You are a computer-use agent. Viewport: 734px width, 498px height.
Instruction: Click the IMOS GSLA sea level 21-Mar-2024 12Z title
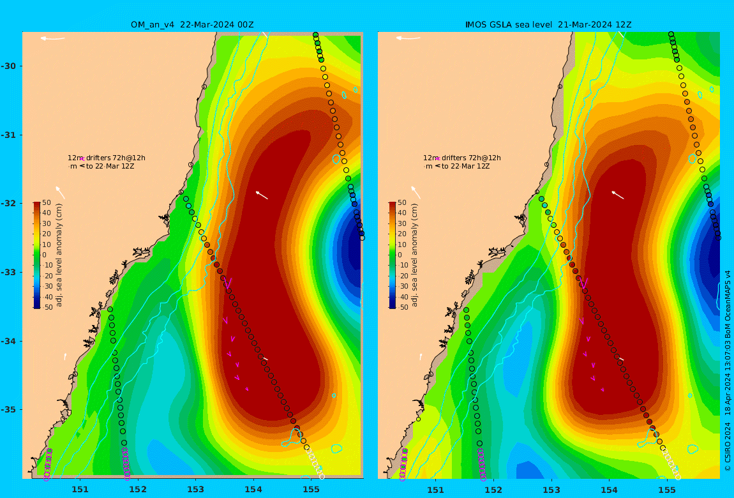click(548, 25)
